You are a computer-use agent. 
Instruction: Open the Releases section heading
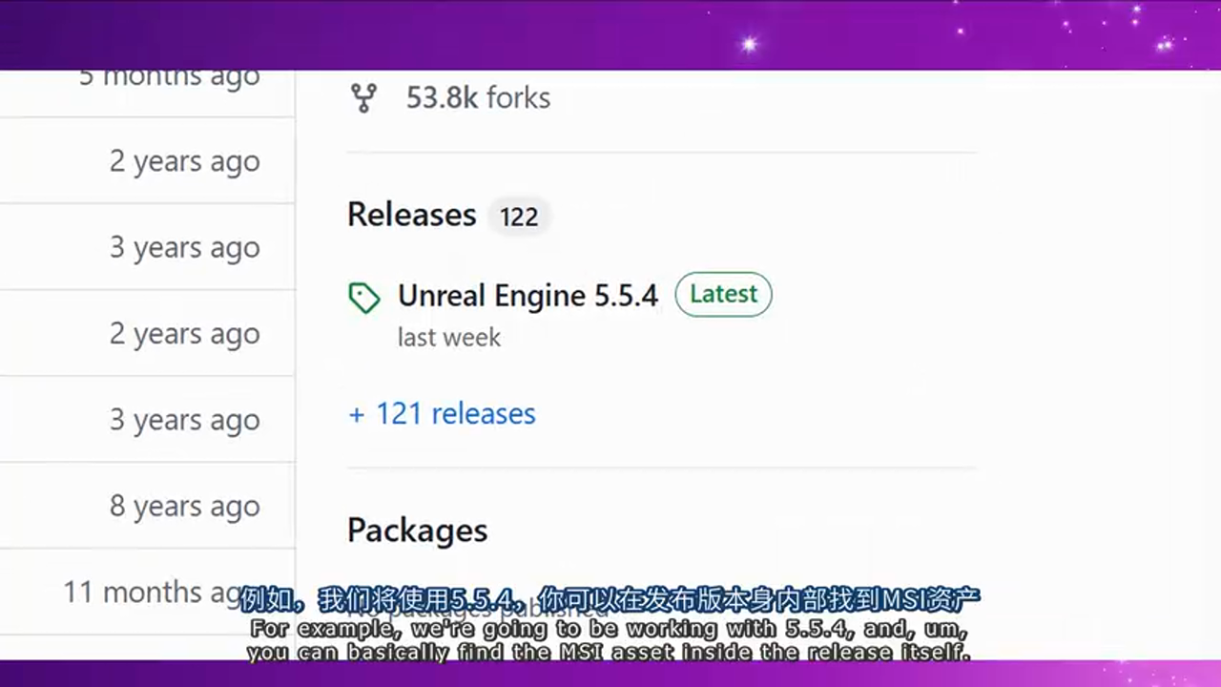pos(411,215)
